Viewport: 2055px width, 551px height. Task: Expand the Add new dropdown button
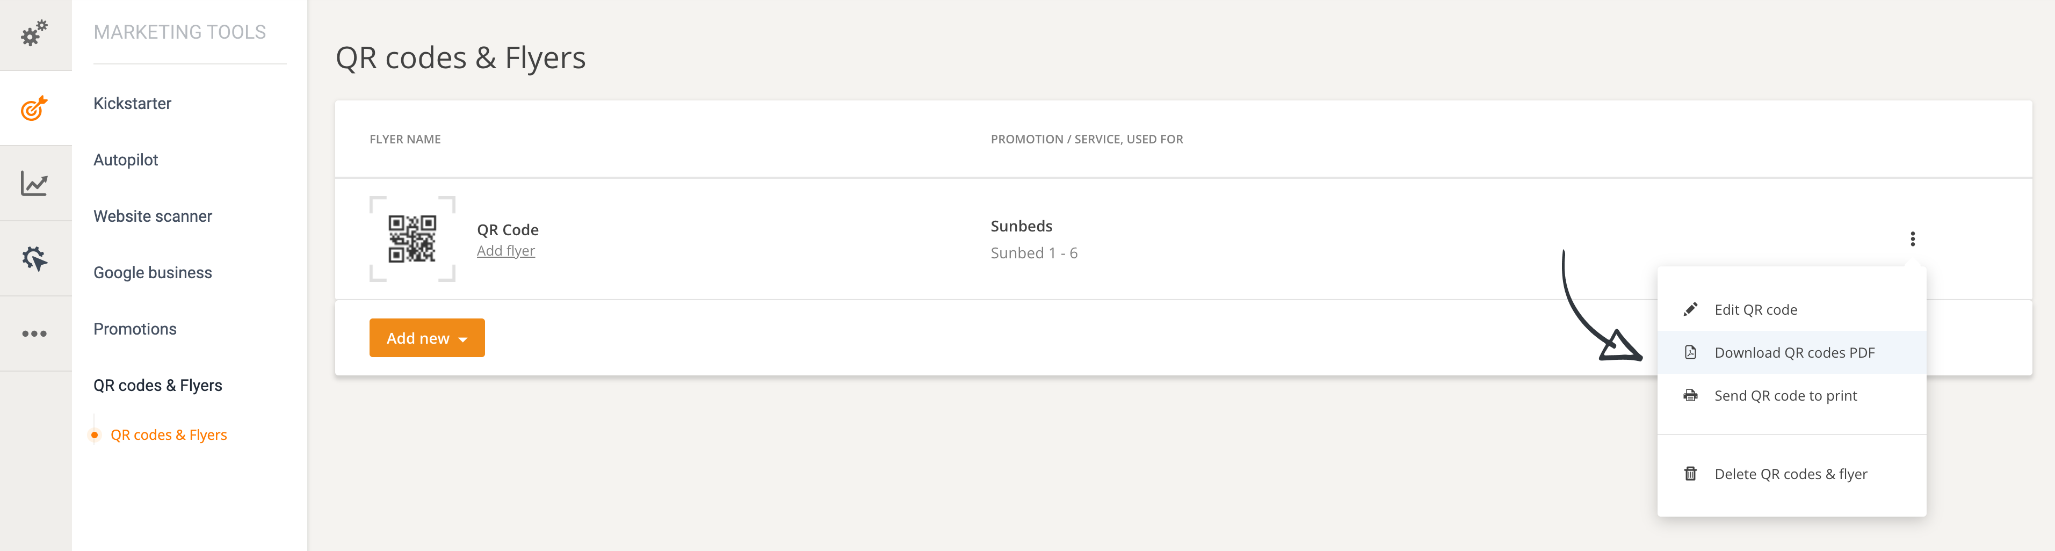tap(427, 338)
